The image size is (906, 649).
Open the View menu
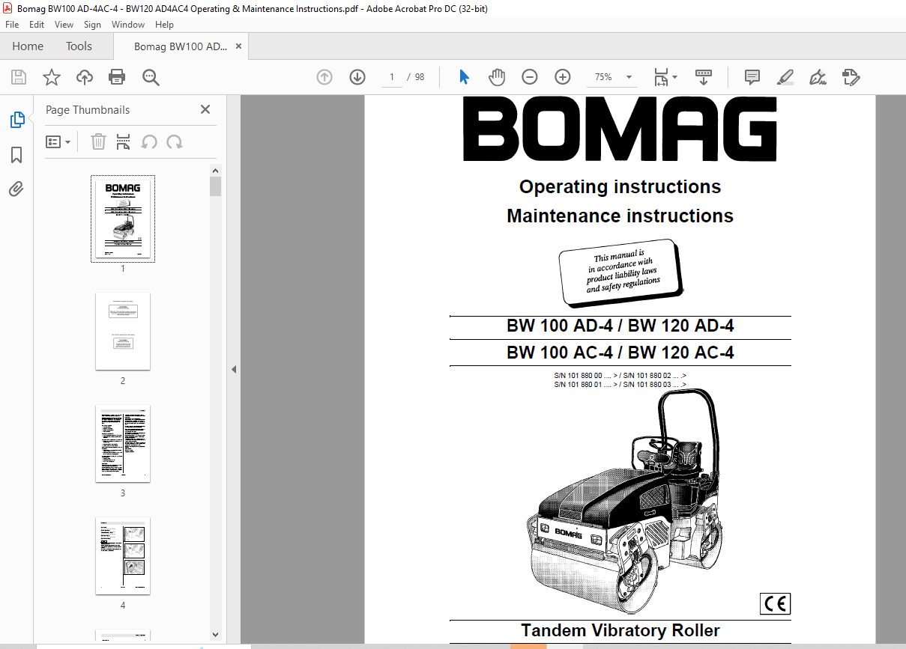64,25
